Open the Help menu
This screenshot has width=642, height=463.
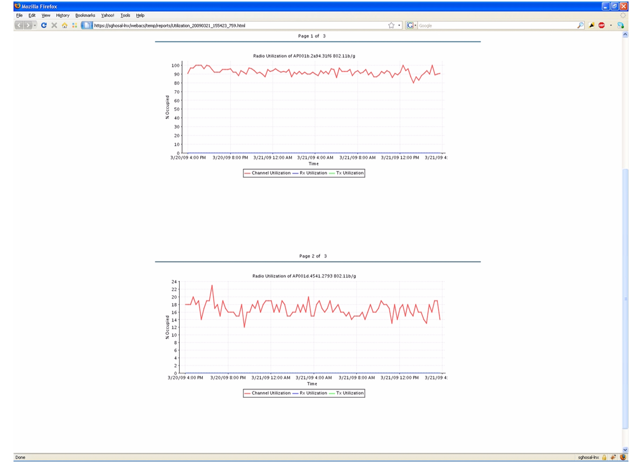pyautogui.click(x=140, y=15)
